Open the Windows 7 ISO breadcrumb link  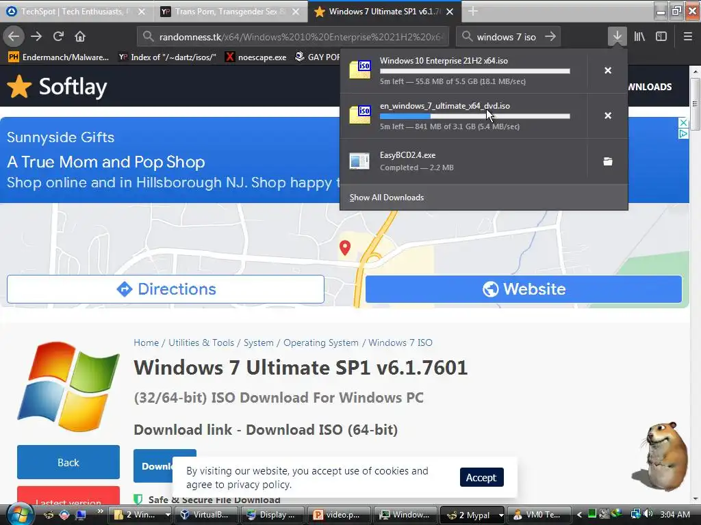click(x=400, y=342)
